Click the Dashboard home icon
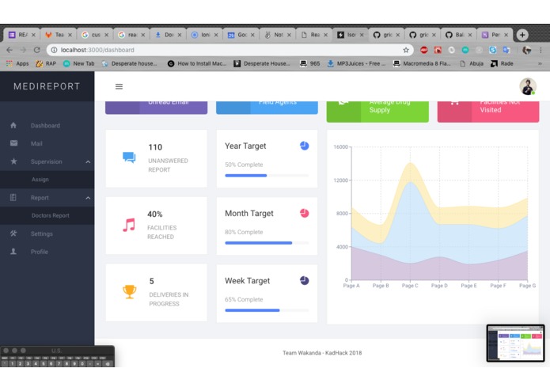The height and width of the screenshot is (391, 550). pyautogui.click(x=13, y=125)
